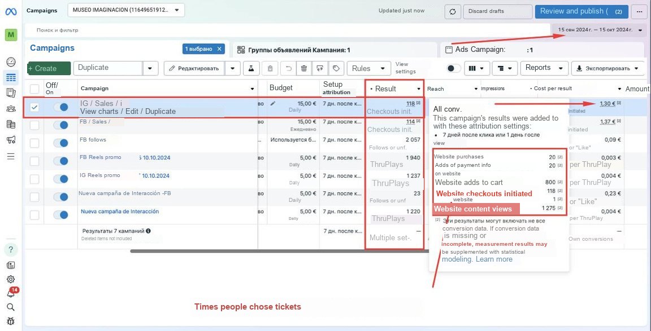Open the megaphone Advertising icon in sidebar
The image size is (651, 331).
pyautogui.click(x=11, y=140)
